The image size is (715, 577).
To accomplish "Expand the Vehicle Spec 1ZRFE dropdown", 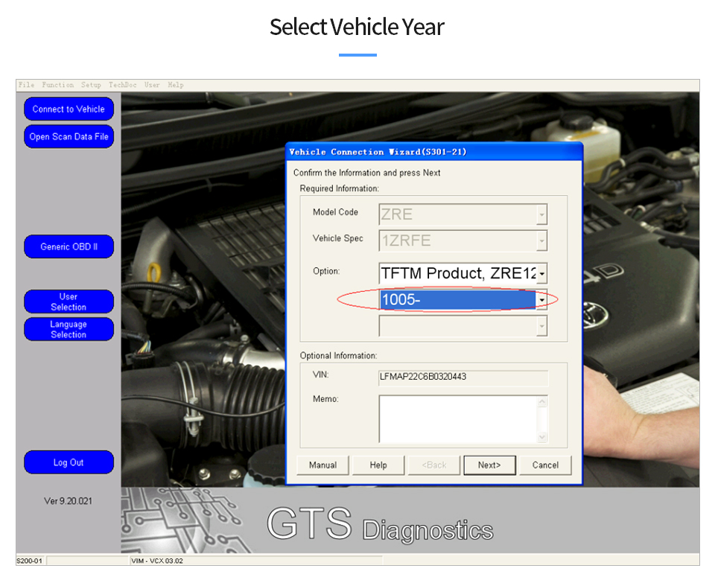I will (541, 240).
